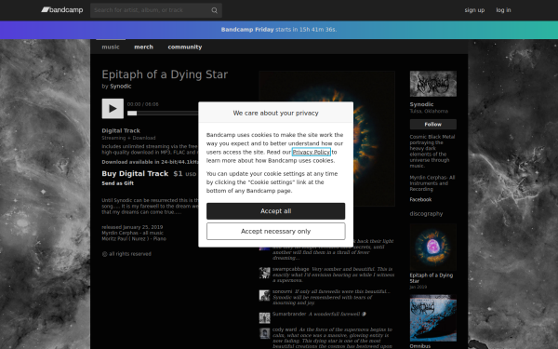Screen dimensions: 558x349
Task: Open the Synodic name in the sidebar
Action: point(421,104)
